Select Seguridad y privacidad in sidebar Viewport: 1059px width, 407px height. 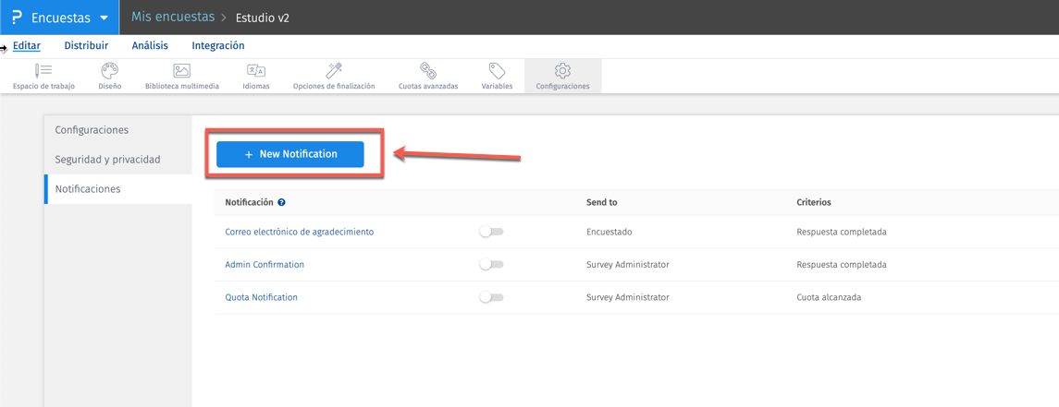coord(107,160)
